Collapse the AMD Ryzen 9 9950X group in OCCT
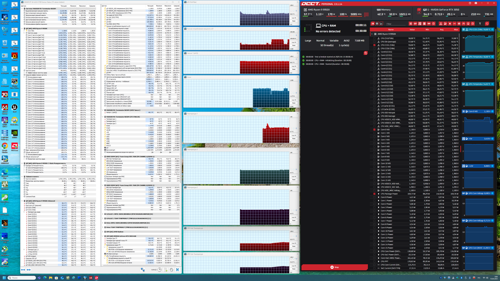 click(372, 34)
